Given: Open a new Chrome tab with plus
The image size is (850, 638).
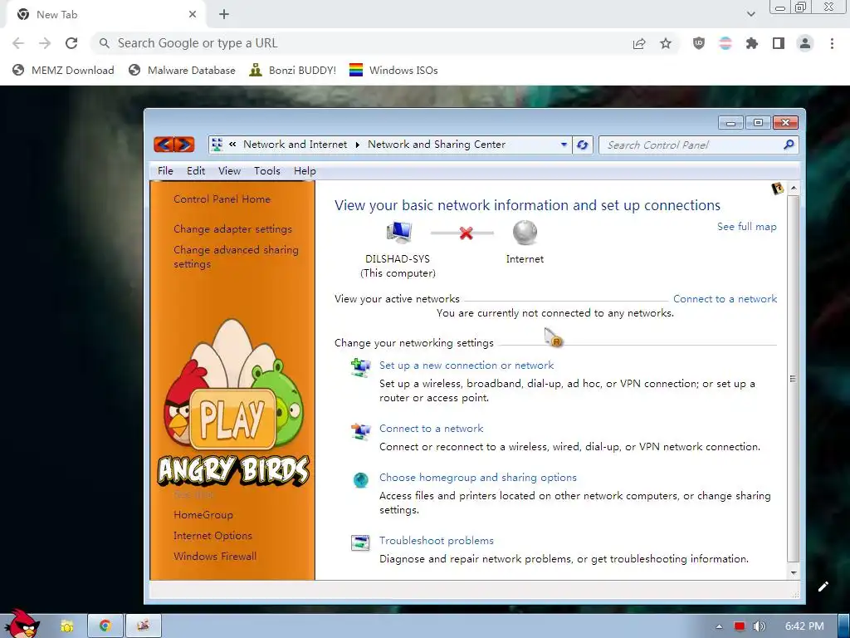Looking at the screenshot, I should (x=224, y=15).
